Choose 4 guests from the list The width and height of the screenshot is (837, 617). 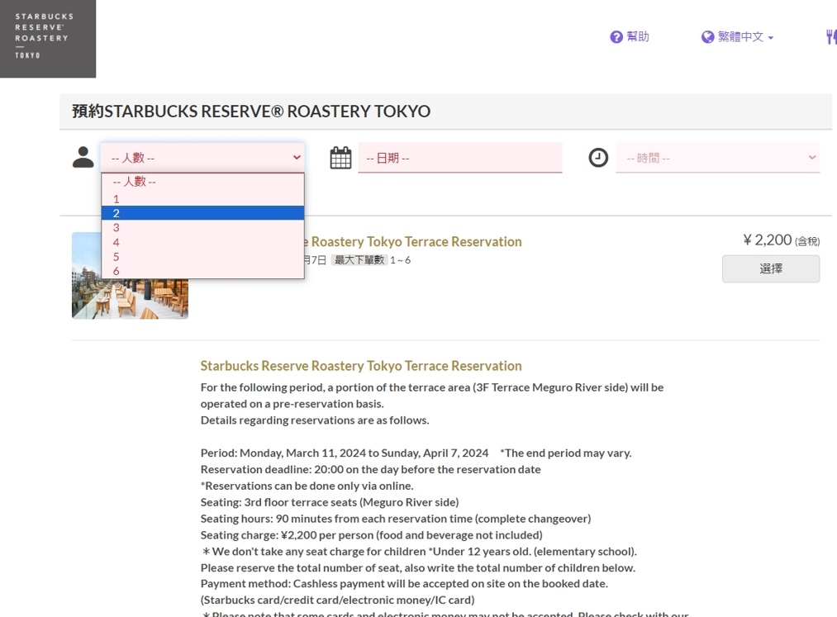point(202,242)
